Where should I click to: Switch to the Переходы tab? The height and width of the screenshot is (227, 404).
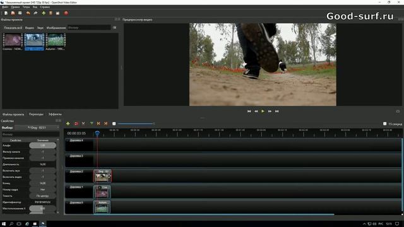[x=36, y=114]
